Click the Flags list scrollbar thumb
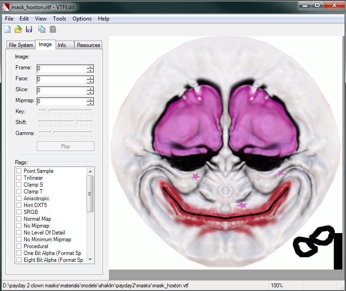346x291 pixels. point(90,194)
